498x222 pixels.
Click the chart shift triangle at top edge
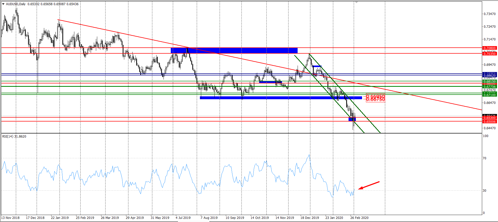(x=357, y=2)
